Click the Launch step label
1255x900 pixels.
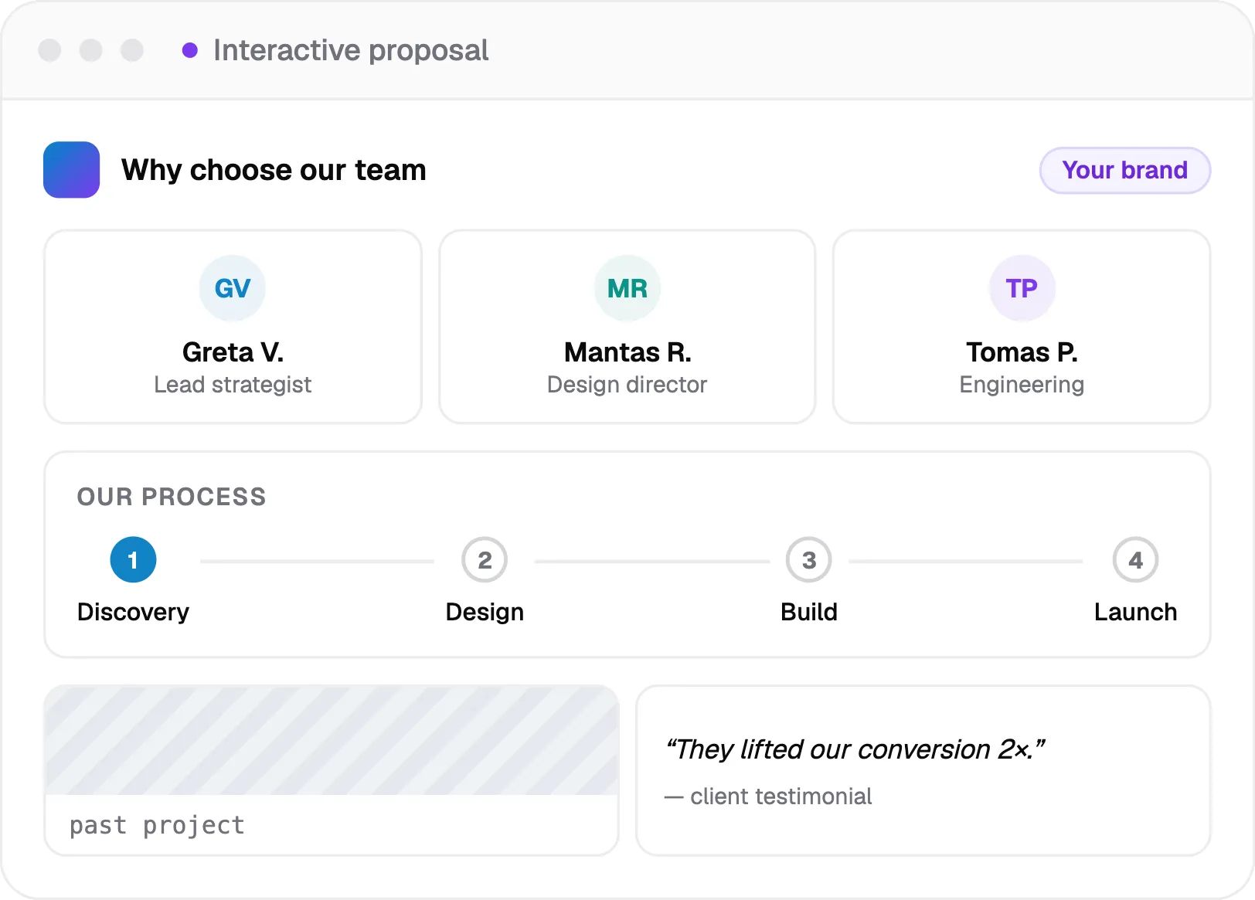(1135, 612)
